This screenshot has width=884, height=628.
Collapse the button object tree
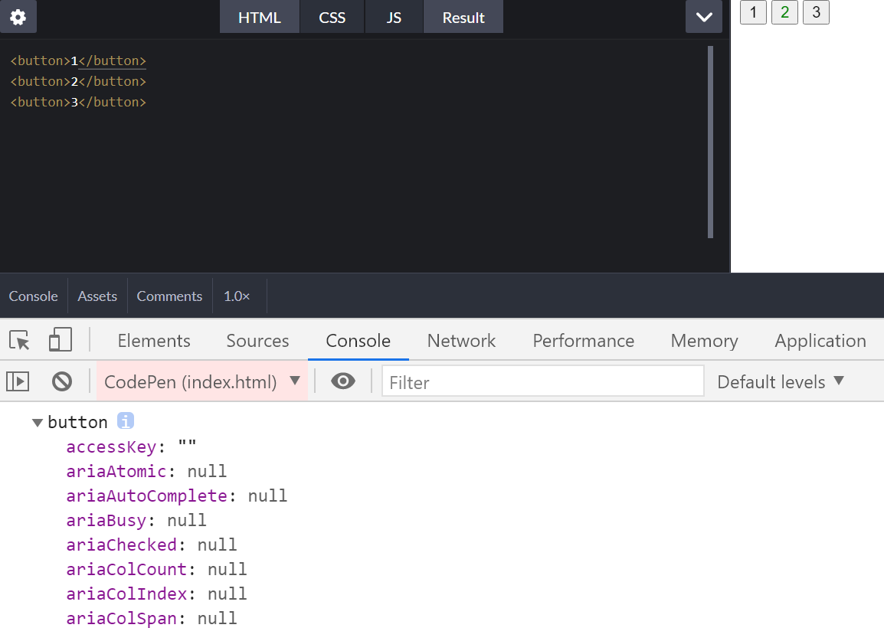tap(38, 422)
